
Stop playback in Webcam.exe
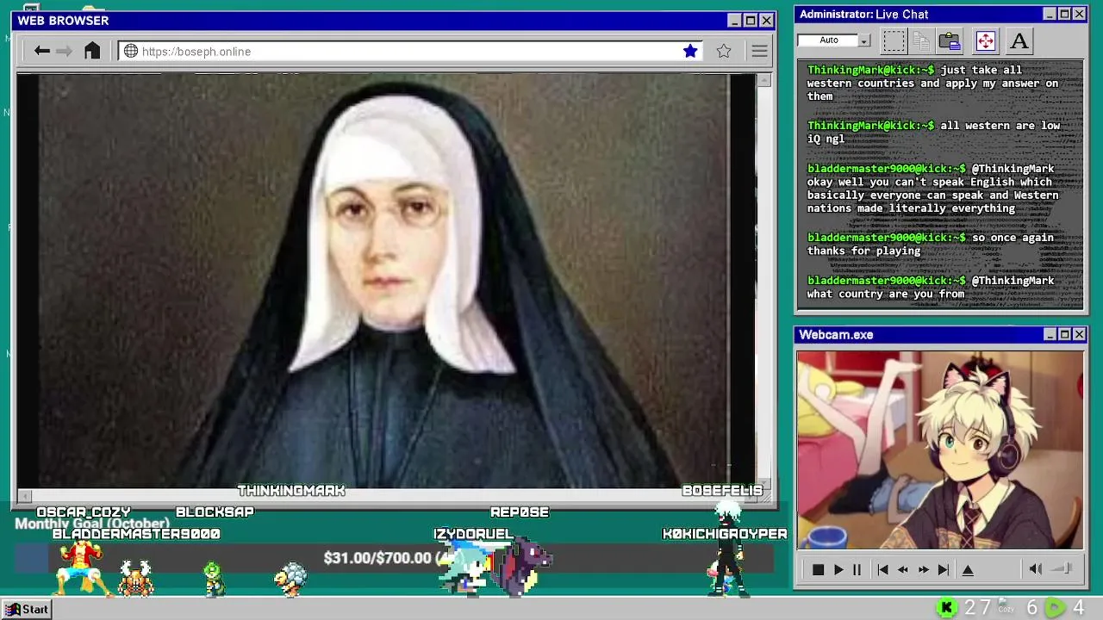(x=818, y=569)
